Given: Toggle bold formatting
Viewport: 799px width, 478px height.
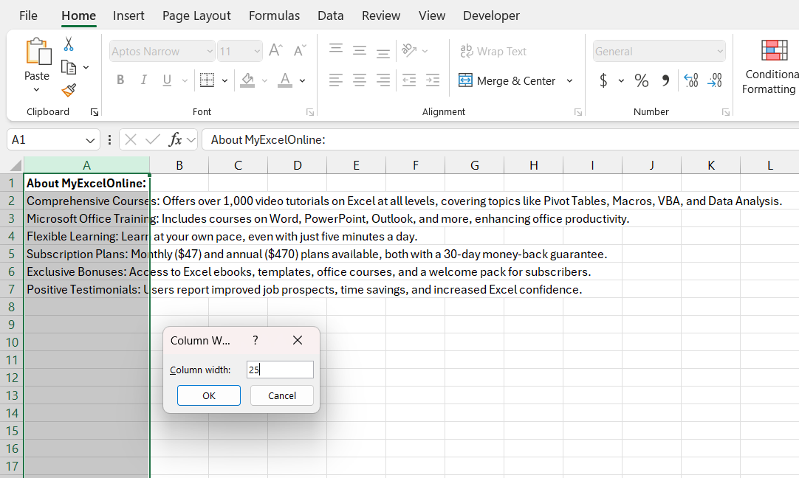Looking at the screenshot, I should pos(120,80).
